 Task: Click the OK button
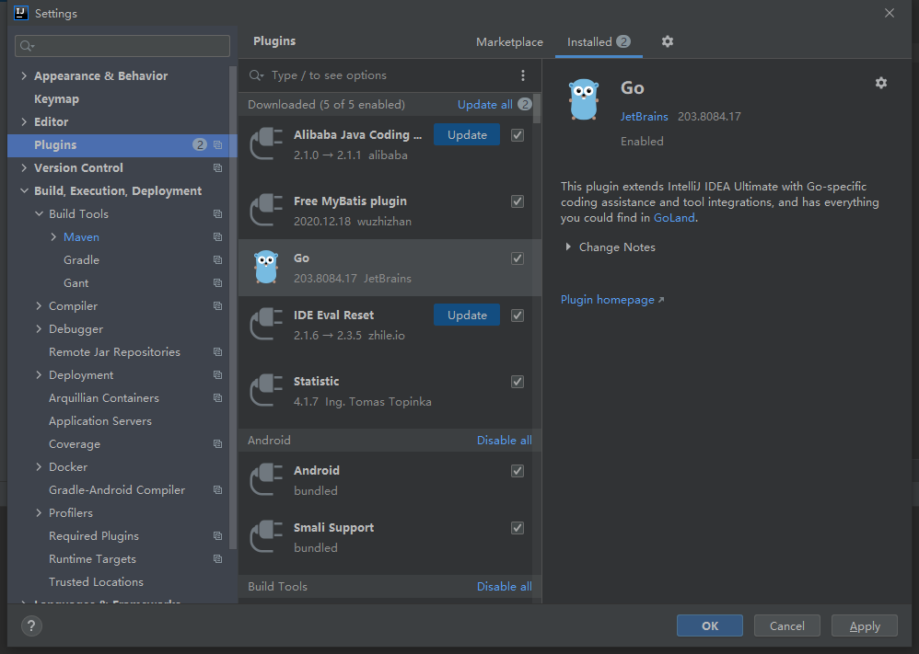point(710,625)
